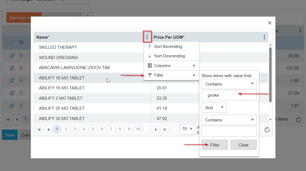Image resolution: width=306 pixels, height=171 pixels.
Task: Expand the Columns submenu arrow
Action: pyautogui.click(x=194, y=66)
